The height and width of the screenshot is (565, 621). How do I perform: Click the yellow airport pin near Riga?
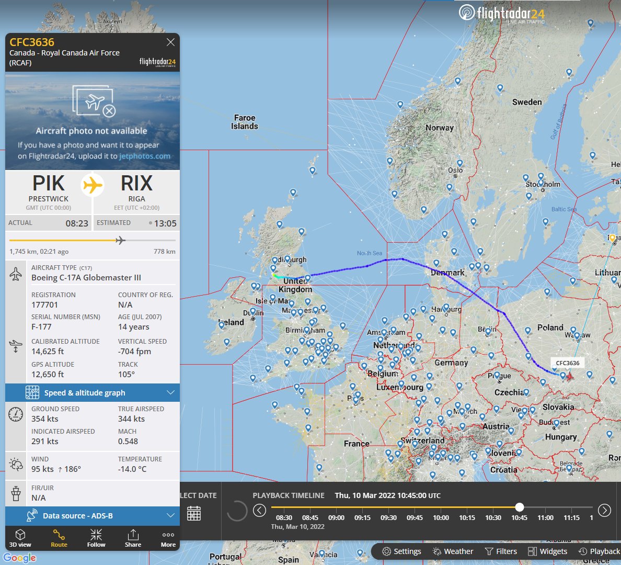612,238
